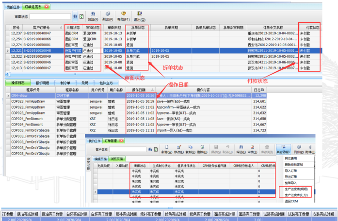Click left arrow of order grid horizontal scrollbar
Screen dimensions: 338x221
point(7,74)
